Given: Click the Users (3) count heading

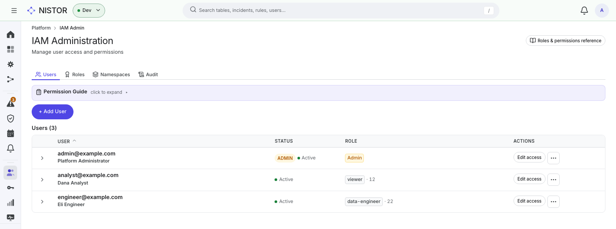Looking at the screenshot, I should click(x=44, y=128).
